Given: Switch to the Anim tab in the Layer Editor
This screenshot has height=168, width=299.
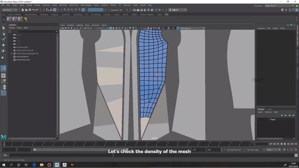Looking at the screenshot, I should [270, 109].
